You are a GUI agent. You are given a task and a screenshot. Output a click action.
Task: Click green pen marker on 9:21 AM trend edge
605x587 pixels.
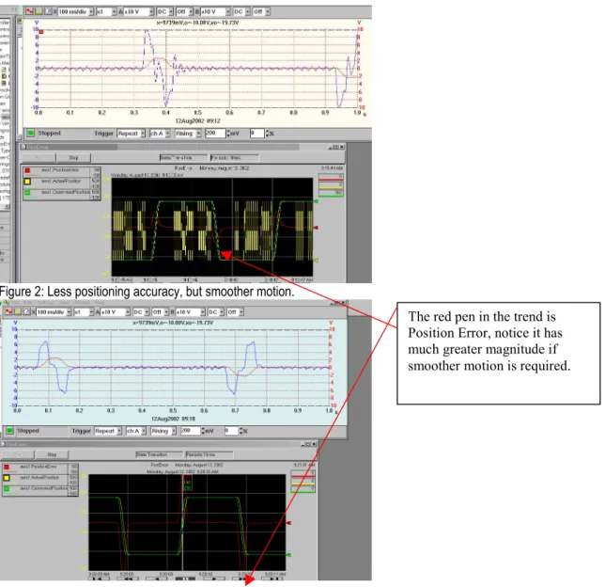[288, 555]
